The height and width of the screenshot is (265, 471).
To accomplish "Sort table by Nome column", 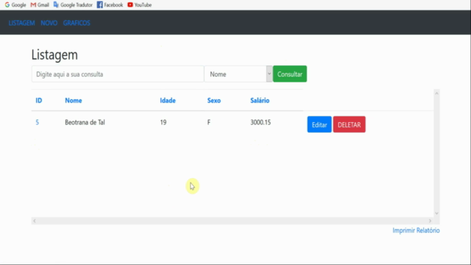I will 74,100.
